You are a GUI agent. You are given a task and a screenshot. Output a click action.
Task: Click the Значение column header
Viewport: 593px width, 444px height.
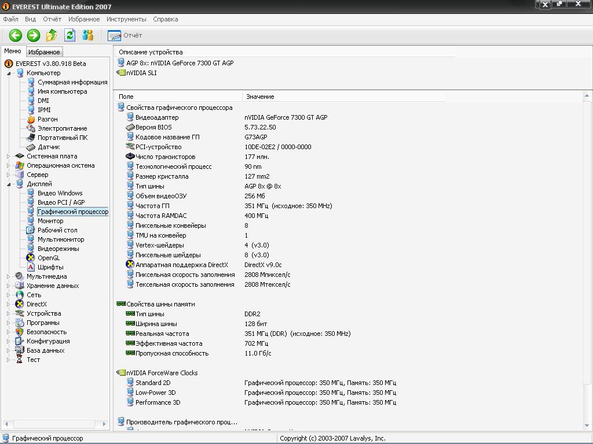344,97
